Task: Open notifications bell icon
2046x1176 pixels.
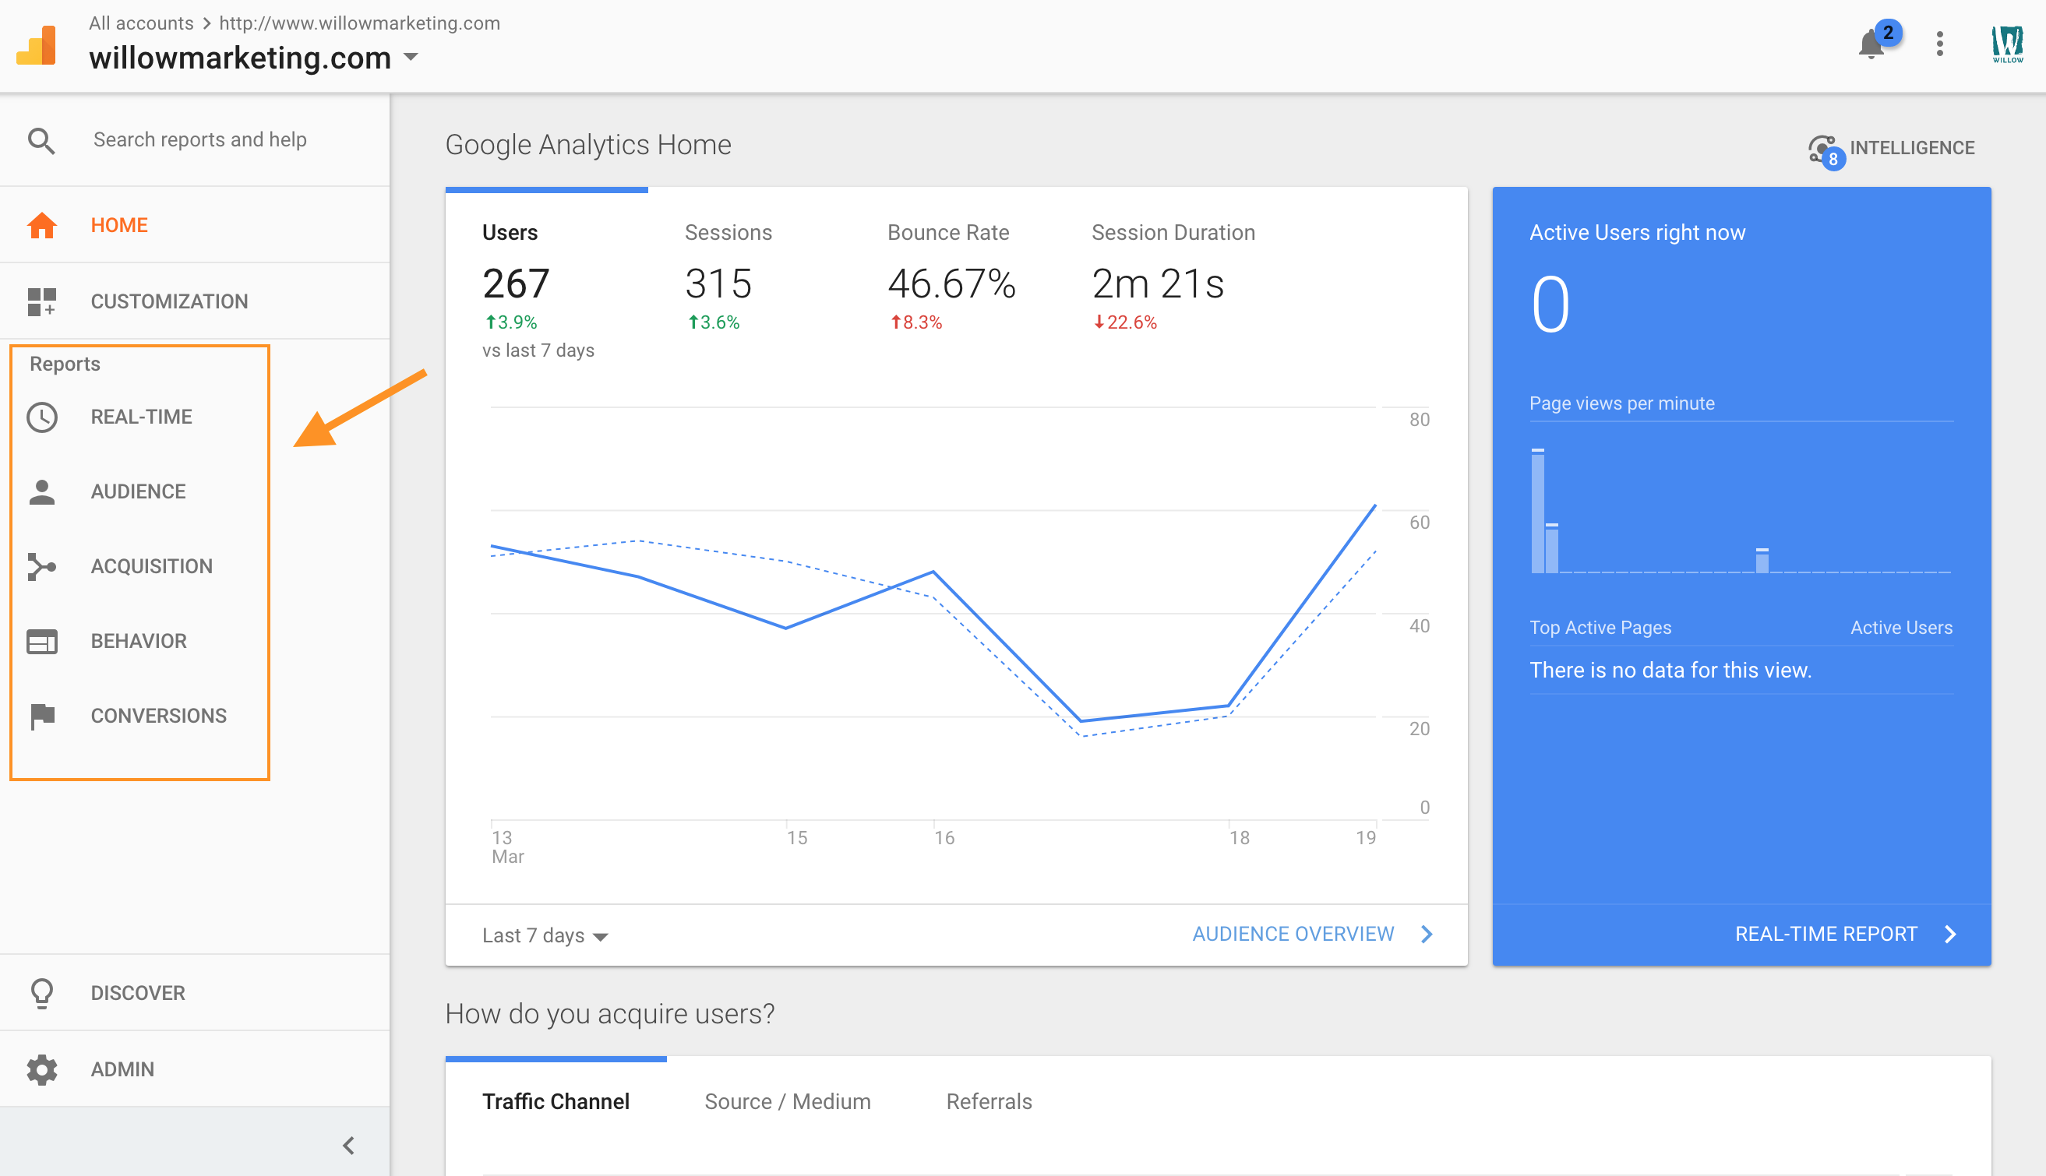Action: click(1871, 44)
